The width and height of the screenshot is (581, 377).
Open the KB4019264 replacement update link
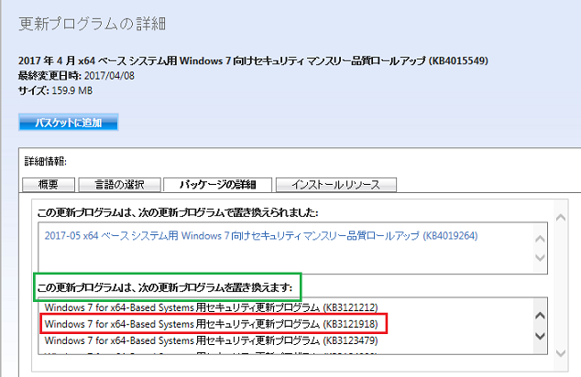point(261,236)
